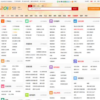Click the pink heart icon for 交友活动

point(3,86)
